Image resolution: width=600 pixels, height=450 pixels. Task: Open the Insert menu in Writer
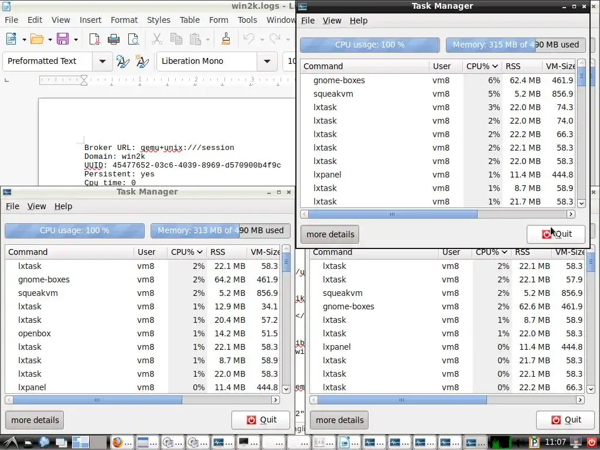[x=90, y=20]
